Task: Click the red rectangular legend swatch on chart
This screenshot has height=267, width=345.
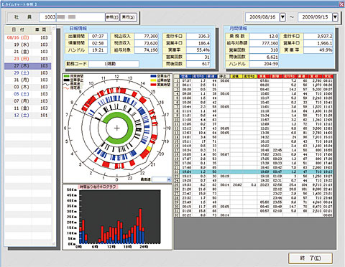Action: tap(153, 85)
